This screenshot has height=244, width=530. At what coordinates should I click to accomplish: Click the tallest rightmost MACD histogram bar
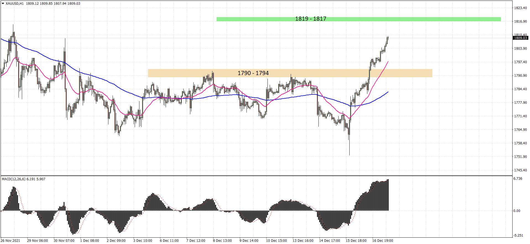(x=388, y=195)
